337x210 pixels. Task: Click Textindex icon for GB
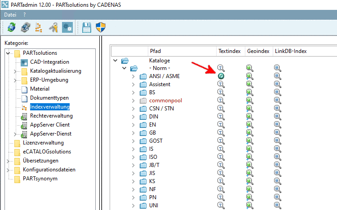(221, 133)
